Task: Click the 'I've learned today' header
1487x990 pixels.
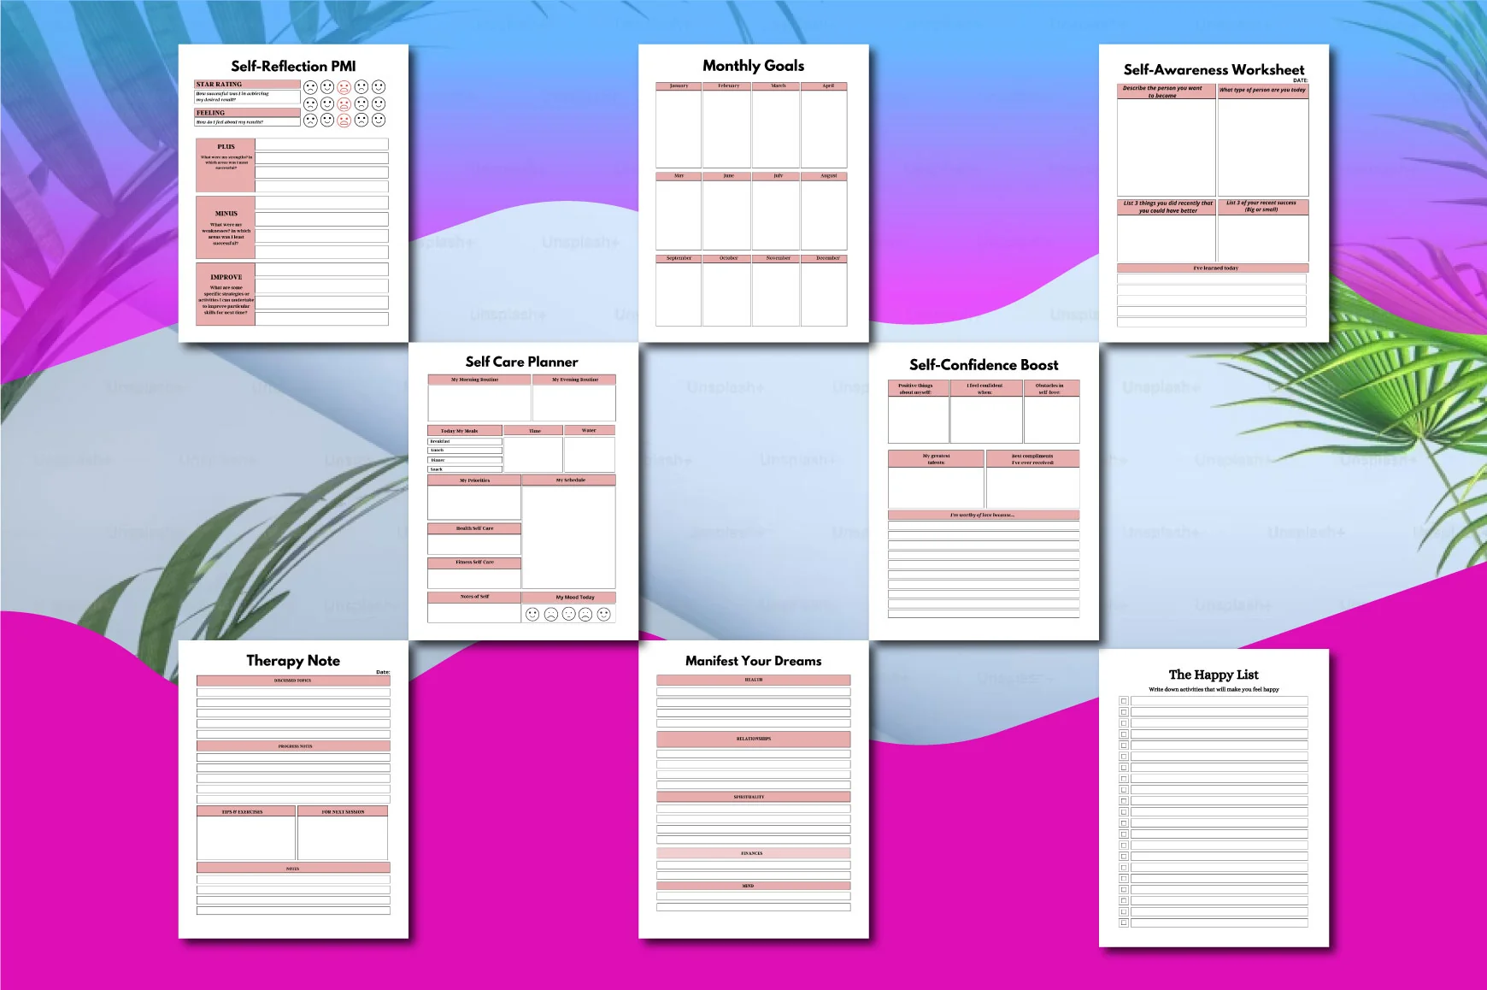Action: pos(1213,268)
